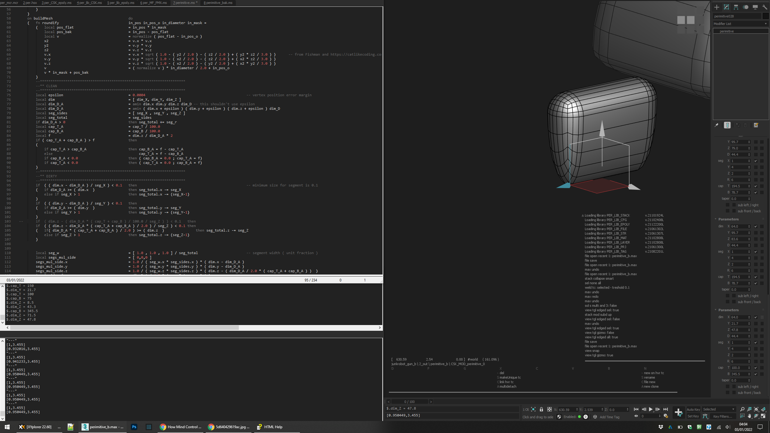Screen dimensions: 770x433
Task: Switch to 5 per_lib_epoly.ms tab
Action: pyautogui.click(x=121, y=3)
